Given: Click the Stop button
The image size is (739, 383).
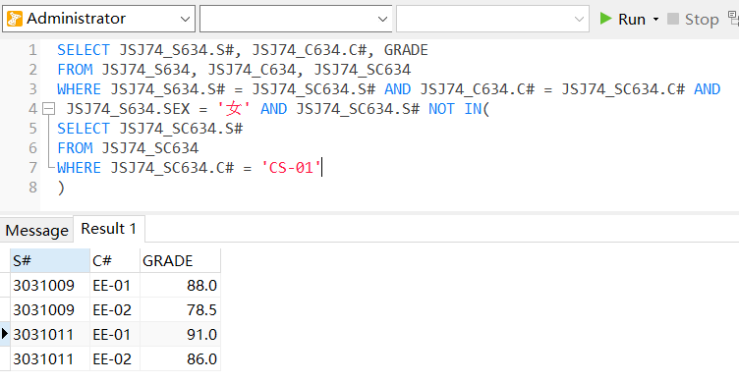Looking at the screenshot, I should coord(693,20).
